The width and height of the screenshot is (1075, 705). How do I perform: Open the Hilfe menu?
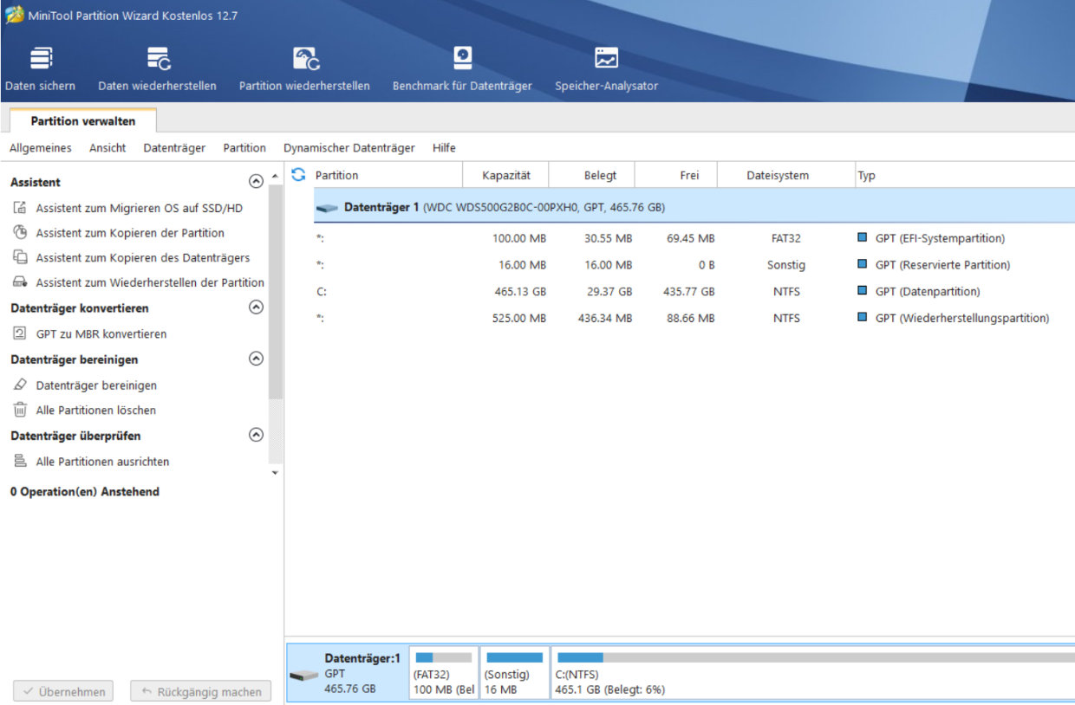click(x=444, y=148)
